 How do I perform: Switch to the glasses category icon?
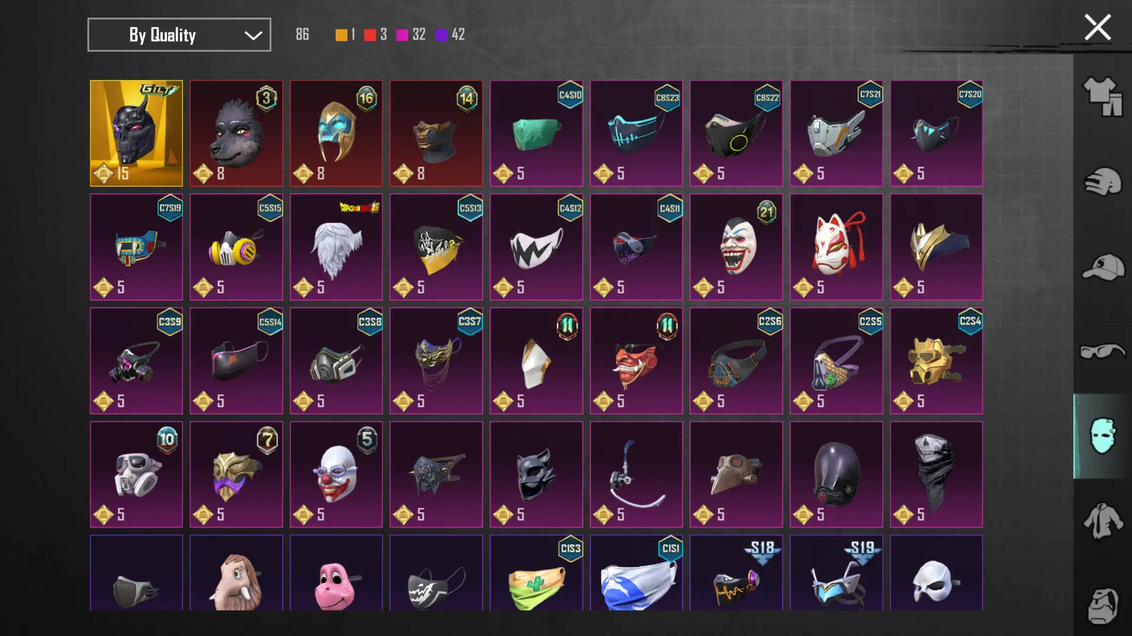[x=1102, y=351]
